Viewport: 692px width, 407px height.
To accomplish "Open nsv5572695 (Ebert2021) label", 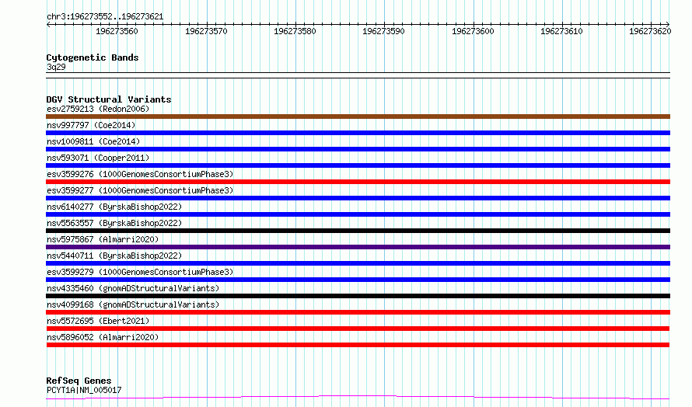I will point(98,321).
